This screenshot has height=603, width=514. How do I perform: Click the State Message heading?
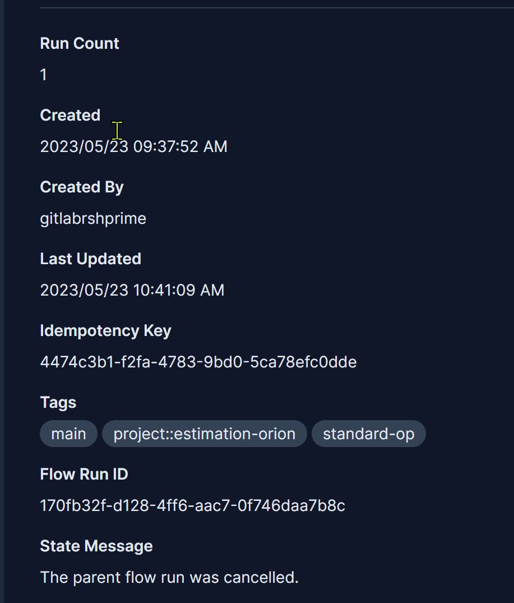click(96, 546)
